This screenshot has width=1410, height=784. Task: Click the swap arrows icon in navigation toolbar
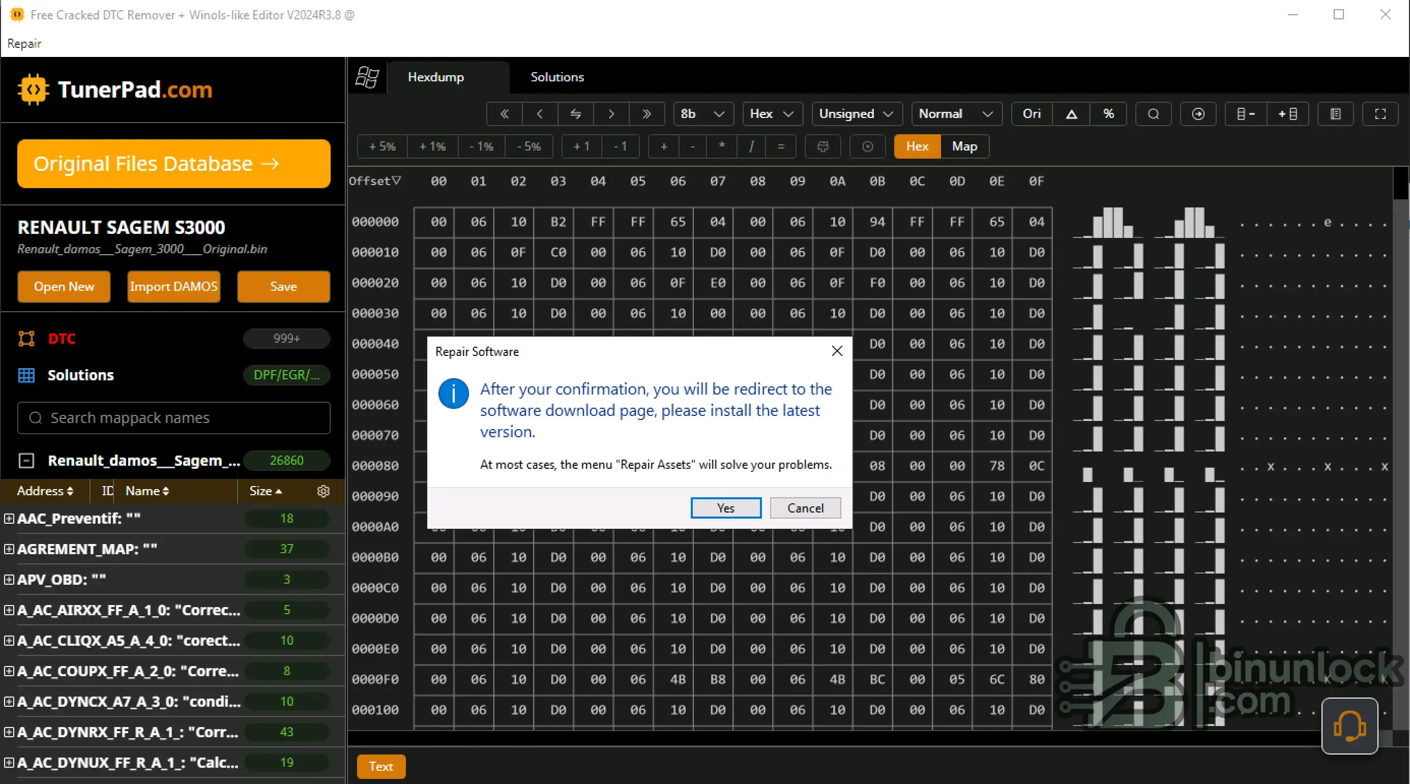575,114
